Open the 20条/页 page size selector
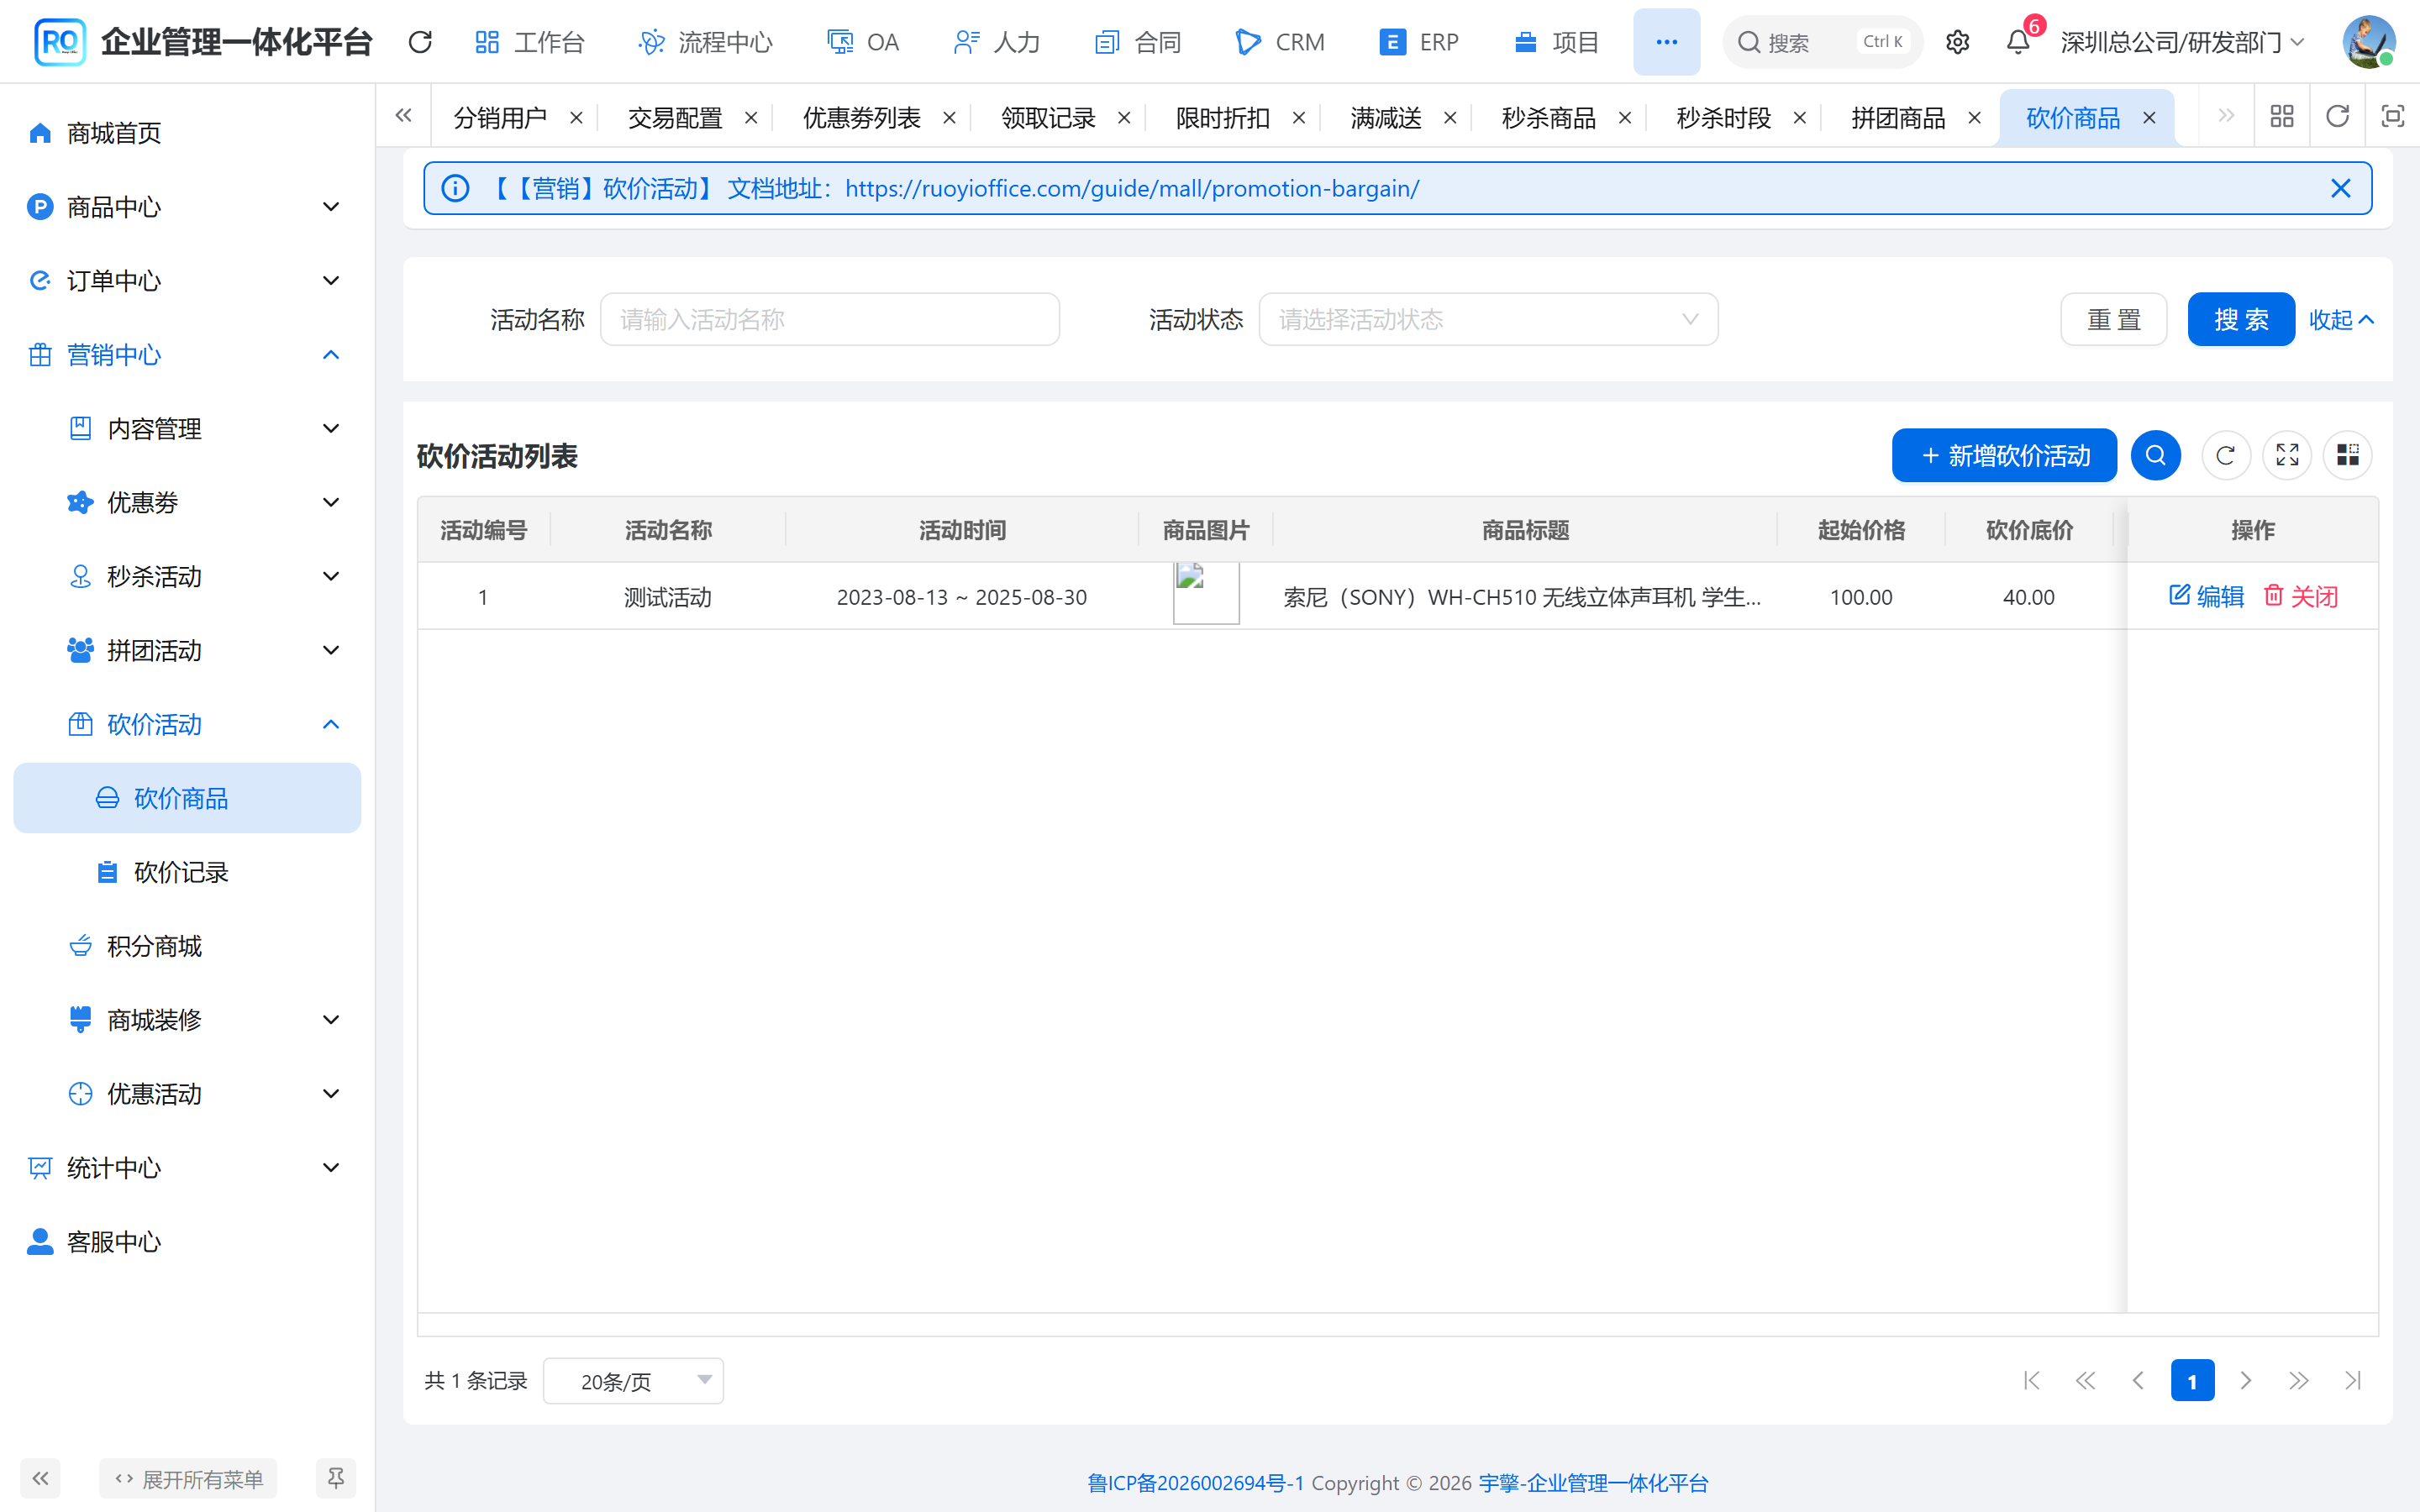The width and height of the screenshot is (2420, 1512). pyautogui.click(x=633, y=1381)
